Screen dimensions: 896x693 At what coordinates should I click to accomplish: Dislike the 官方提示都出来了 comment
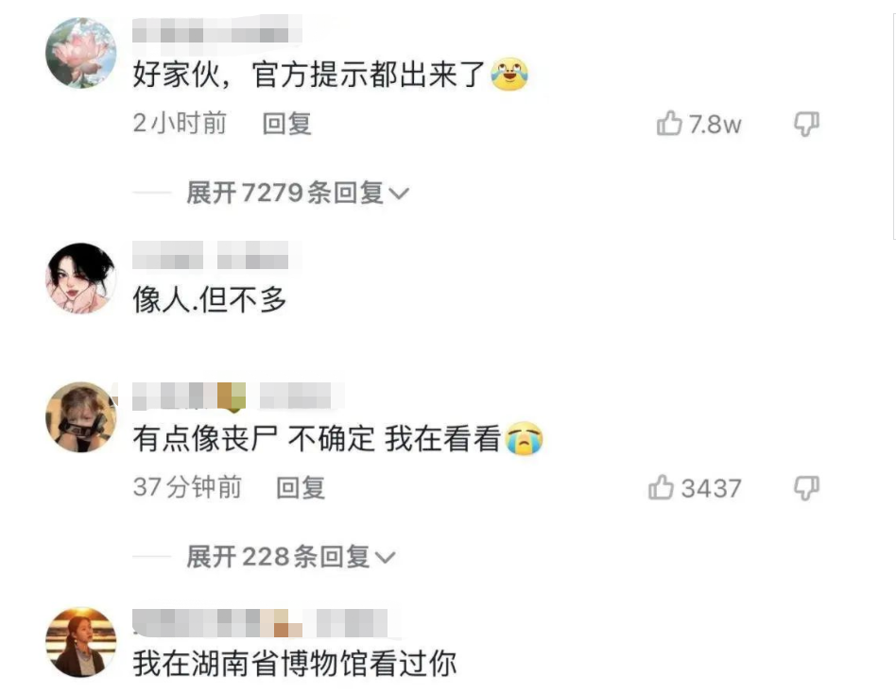806,124
